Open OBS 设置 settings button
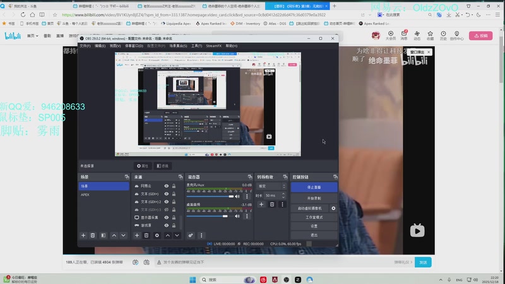 [x=314, y=226]
